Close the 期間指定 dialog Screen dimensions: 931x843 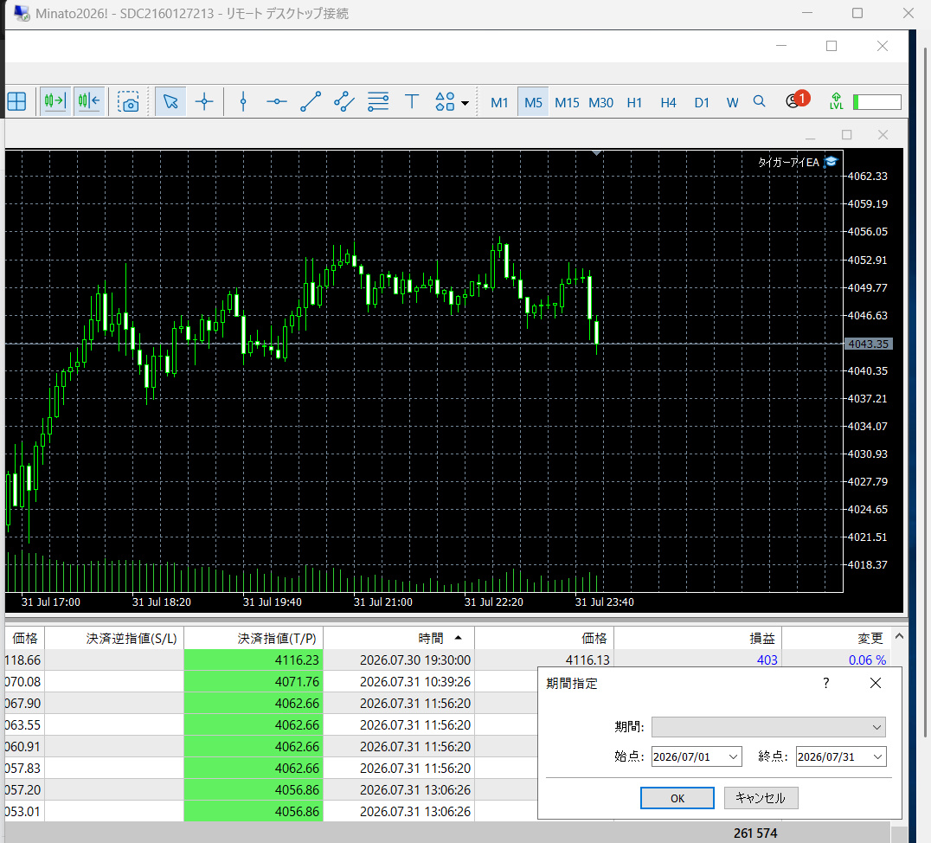pos(875,683)
